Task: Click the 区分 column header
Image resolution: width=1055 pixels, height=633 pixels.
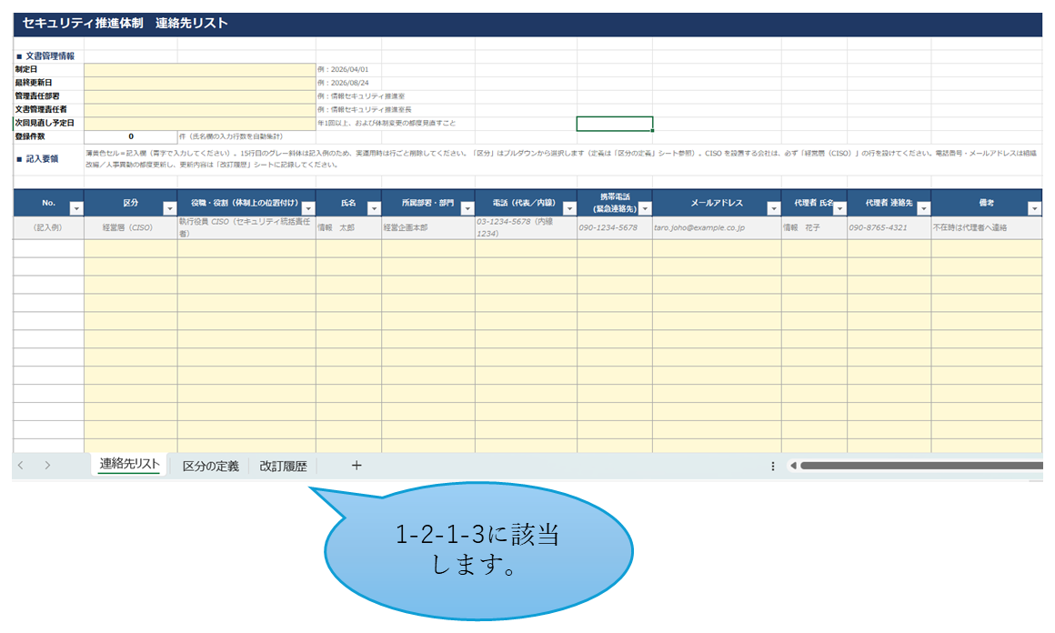Action: pos(131,203)
